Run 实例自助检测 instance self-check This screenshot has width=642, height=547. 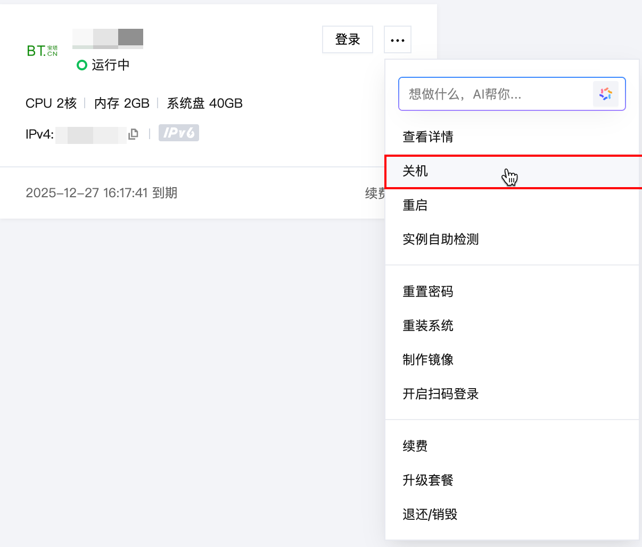[x=441, y=239]
